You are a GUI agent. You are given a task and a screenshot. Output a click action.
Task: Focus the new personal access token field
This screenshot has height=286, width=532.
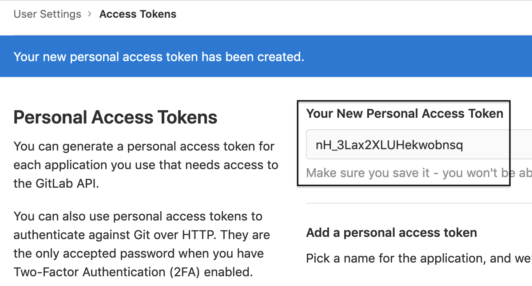(x=417, y=145)
